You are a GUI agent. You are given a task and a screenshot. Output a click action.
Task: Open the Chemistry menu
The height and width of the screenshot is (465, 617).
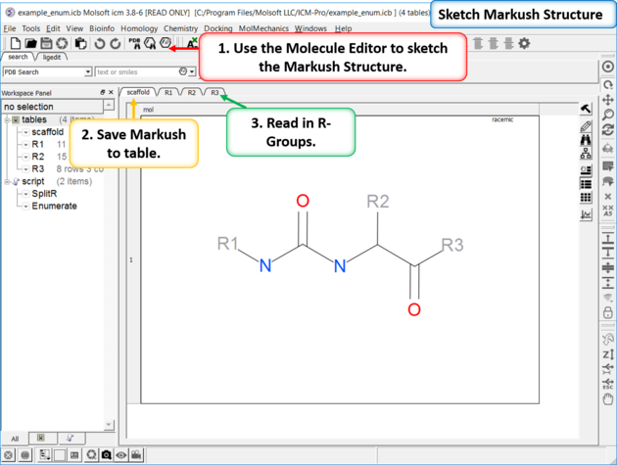tap(180, 29)
